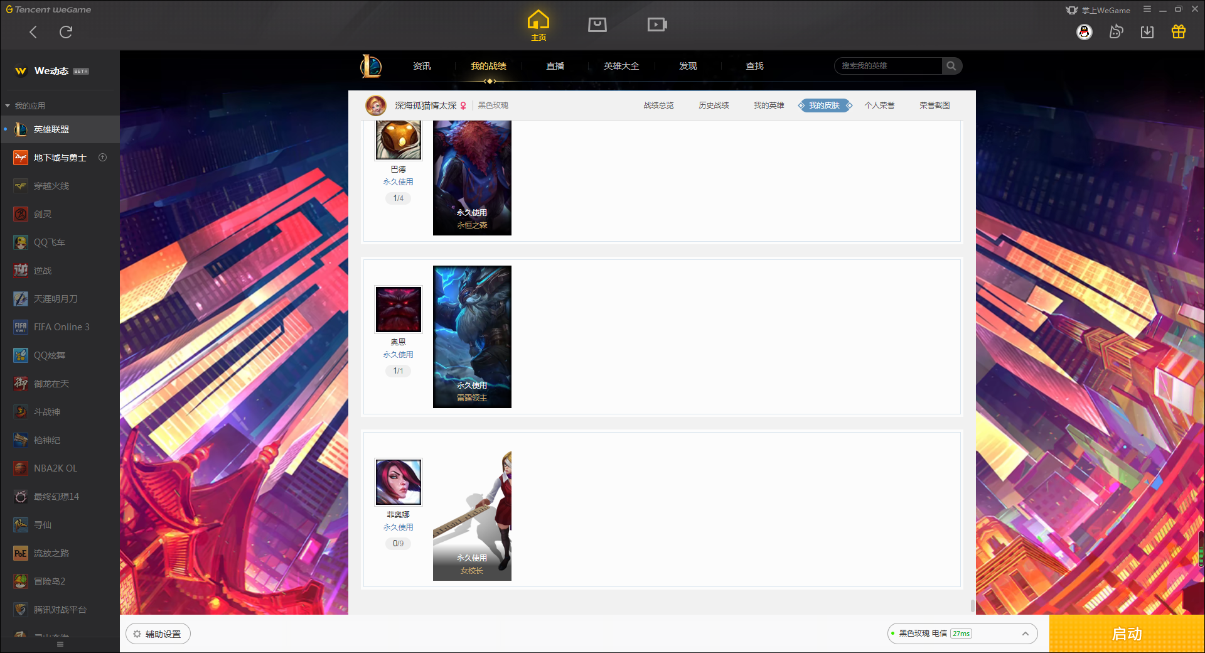The image size is (1205, 653).
Task: Select QQ炫舞 game icon
Action: tap(21, 355)
